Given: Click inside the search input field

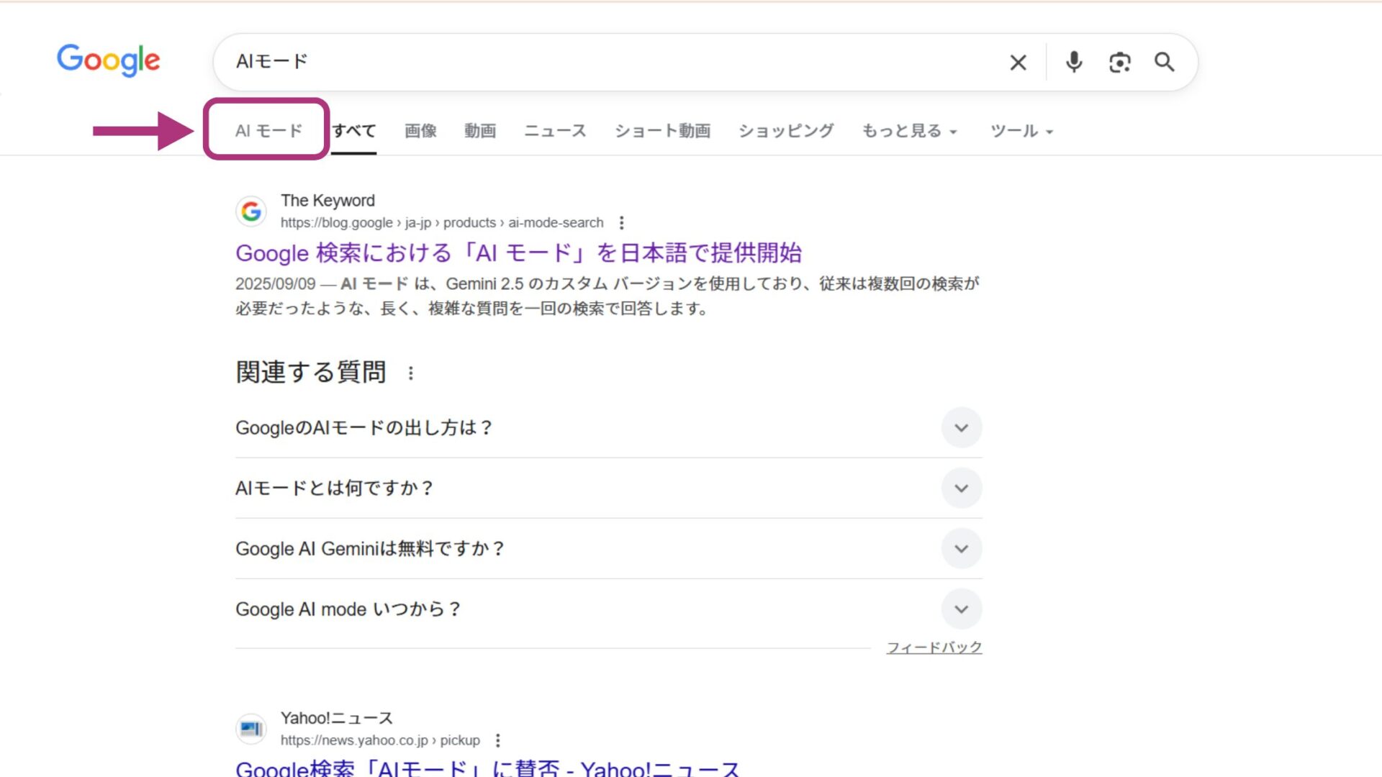Looking at the screenshot, I should click(576, 62).
